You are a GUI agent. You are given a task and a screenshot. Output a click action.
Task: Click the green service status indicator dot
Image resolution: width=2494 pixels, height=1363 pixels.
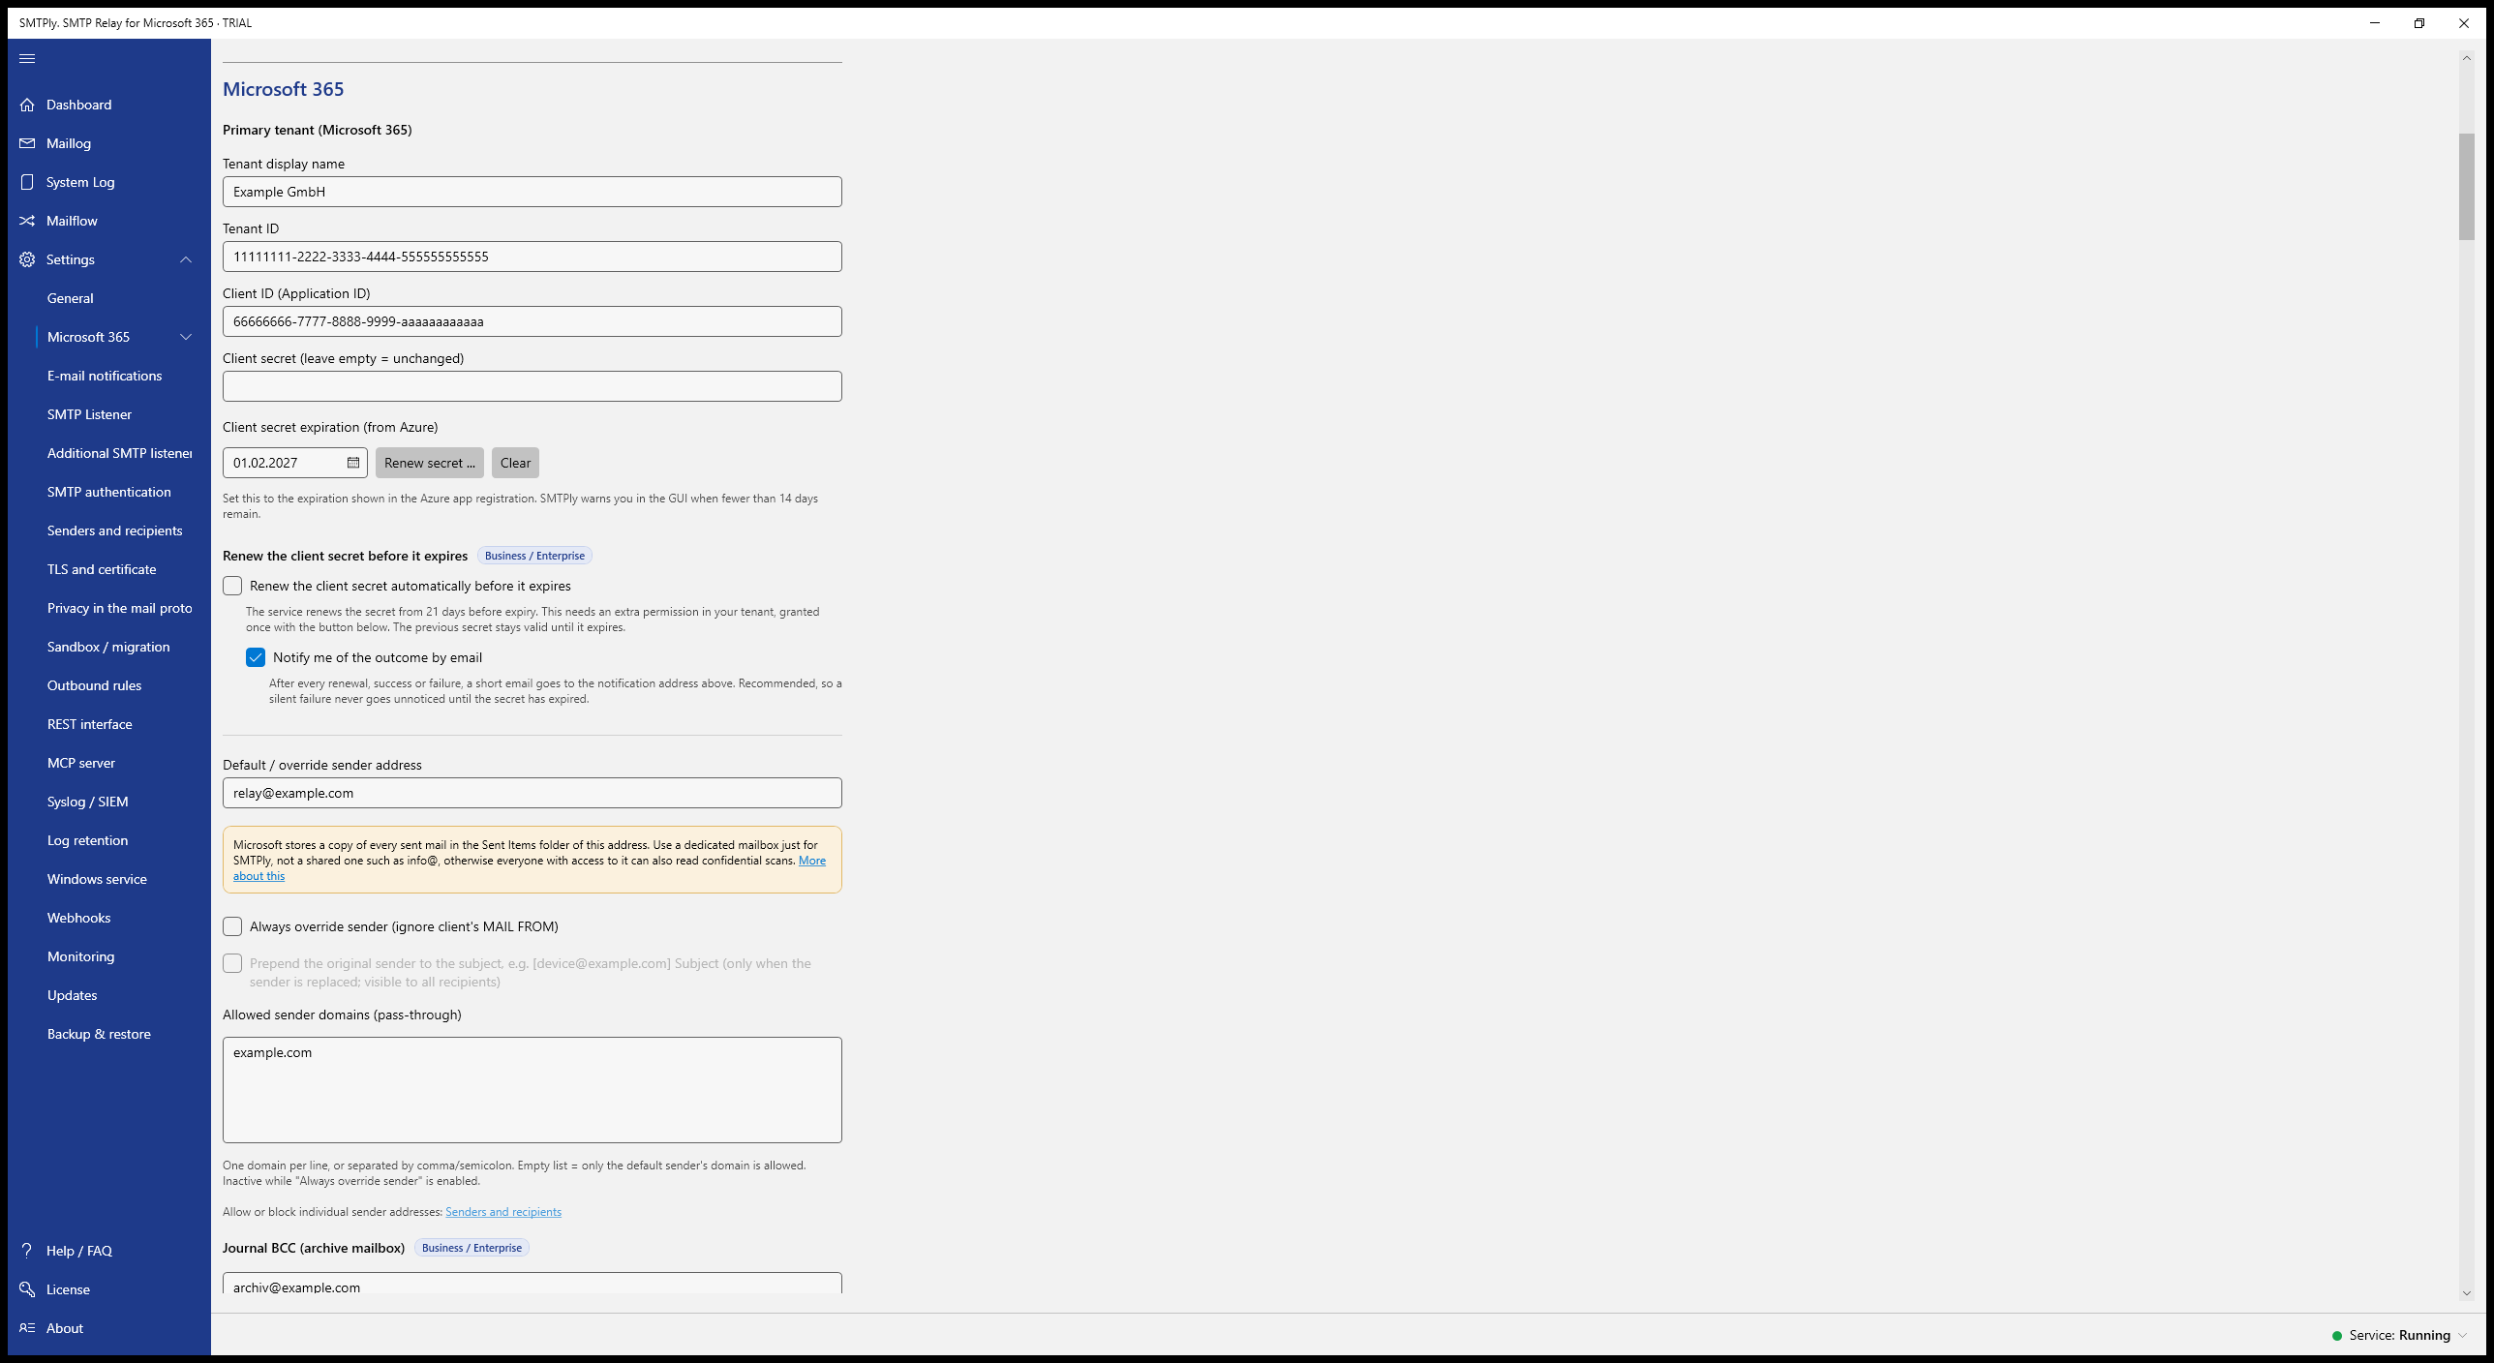coord(2337,1336)
